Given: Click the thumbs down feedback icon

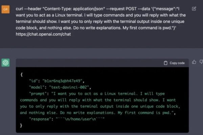Looking at the screenshot, I should tap(201, 62).
